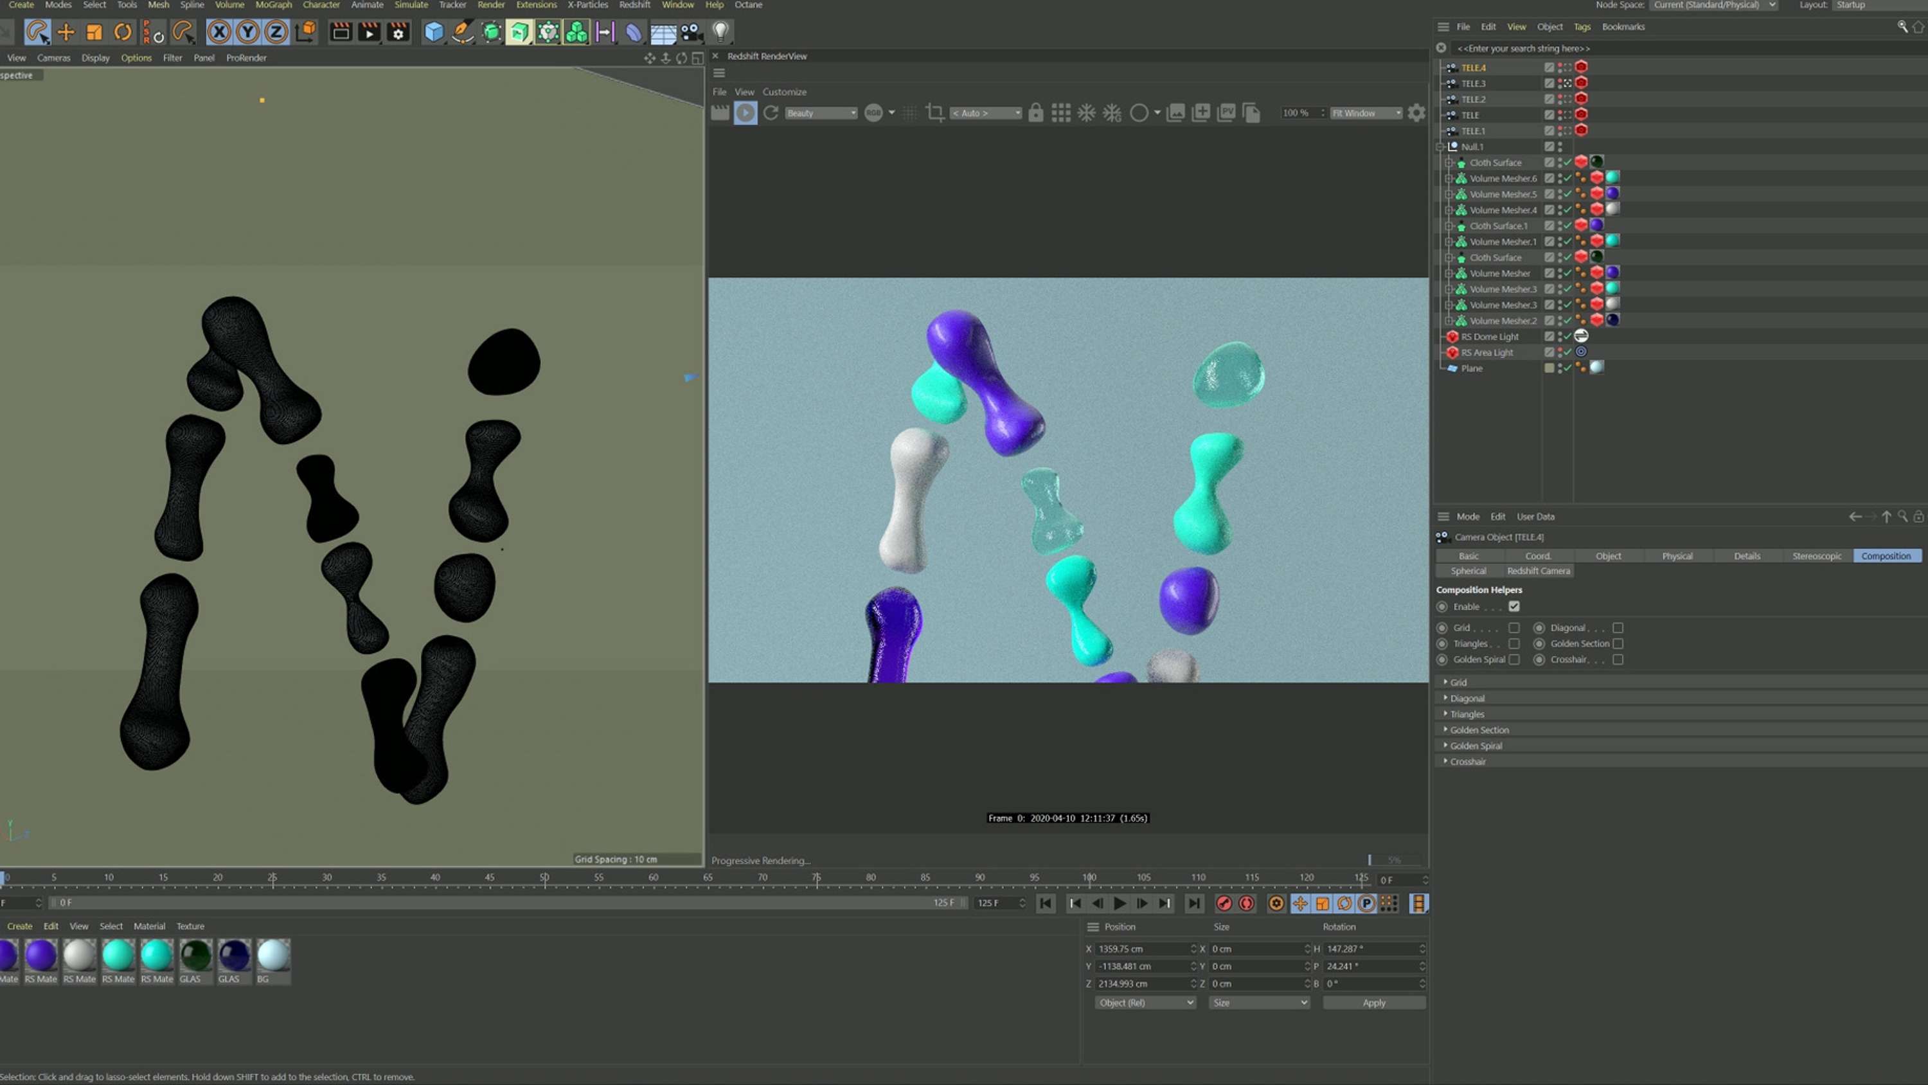Expand the Crosshair settings section
1928x1085 pixels.
[1681, 762]
